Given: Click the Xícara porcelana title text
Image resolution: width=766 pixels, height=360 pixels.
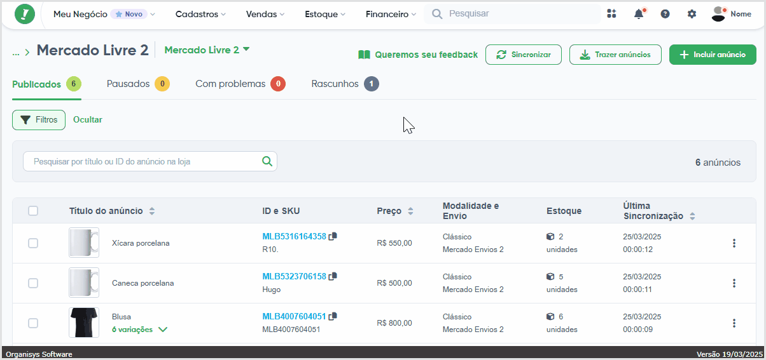Looking at the screenshot, I should pos(141,243).
